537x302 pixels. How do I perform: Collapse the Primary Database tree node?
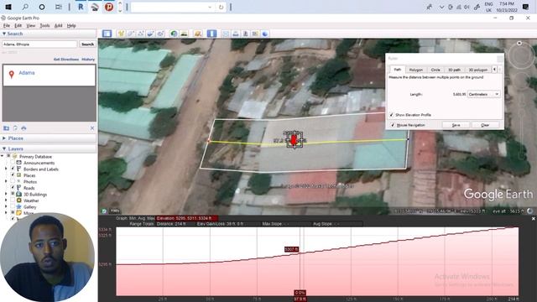pos(2,157)
